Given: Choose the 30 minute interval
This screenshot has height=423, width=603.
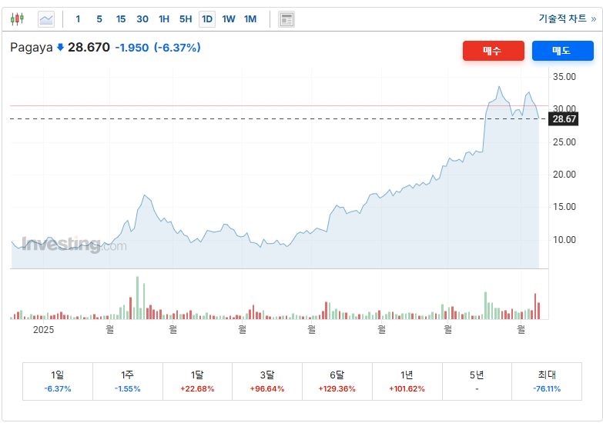Looking at the screenshot, I should click(142, 18).
